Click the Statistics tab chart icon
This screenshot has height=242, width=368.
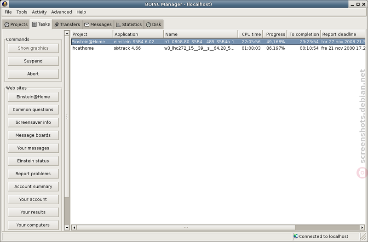click(118, 25)
